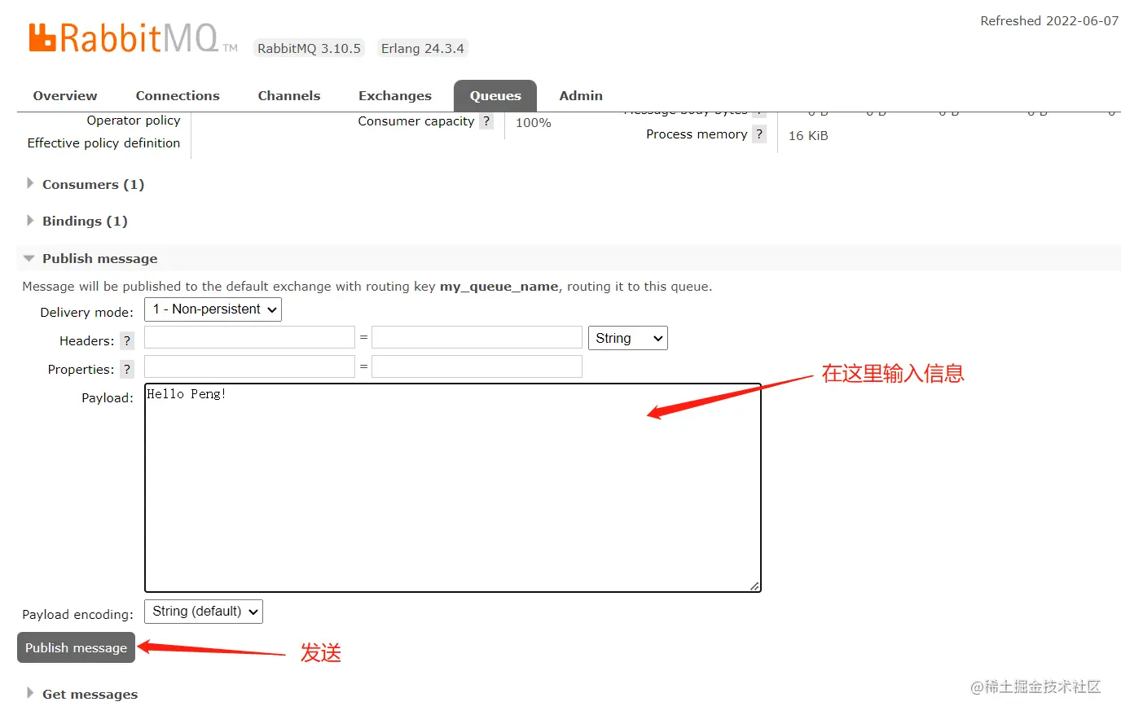Click the Payload textarea resize handle
The width and height of the screenshot is (1121, 715).
(754, 586)
